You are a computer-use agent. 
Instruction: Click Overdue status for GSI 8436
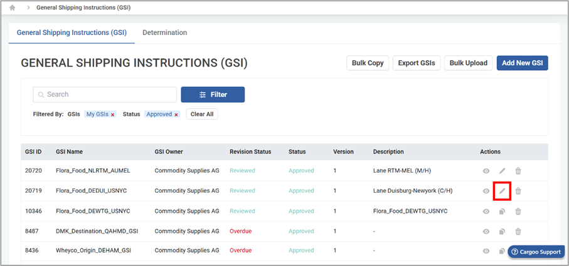pos(241,250)
